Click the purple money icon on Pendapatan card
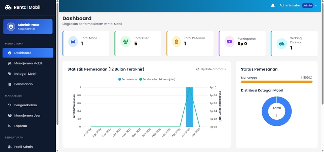 [x=230, y=42]
